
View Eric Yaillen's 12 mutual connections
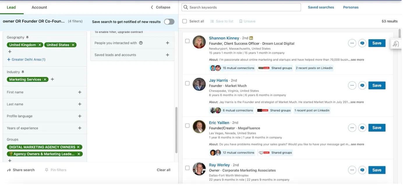tap(232, 153)
